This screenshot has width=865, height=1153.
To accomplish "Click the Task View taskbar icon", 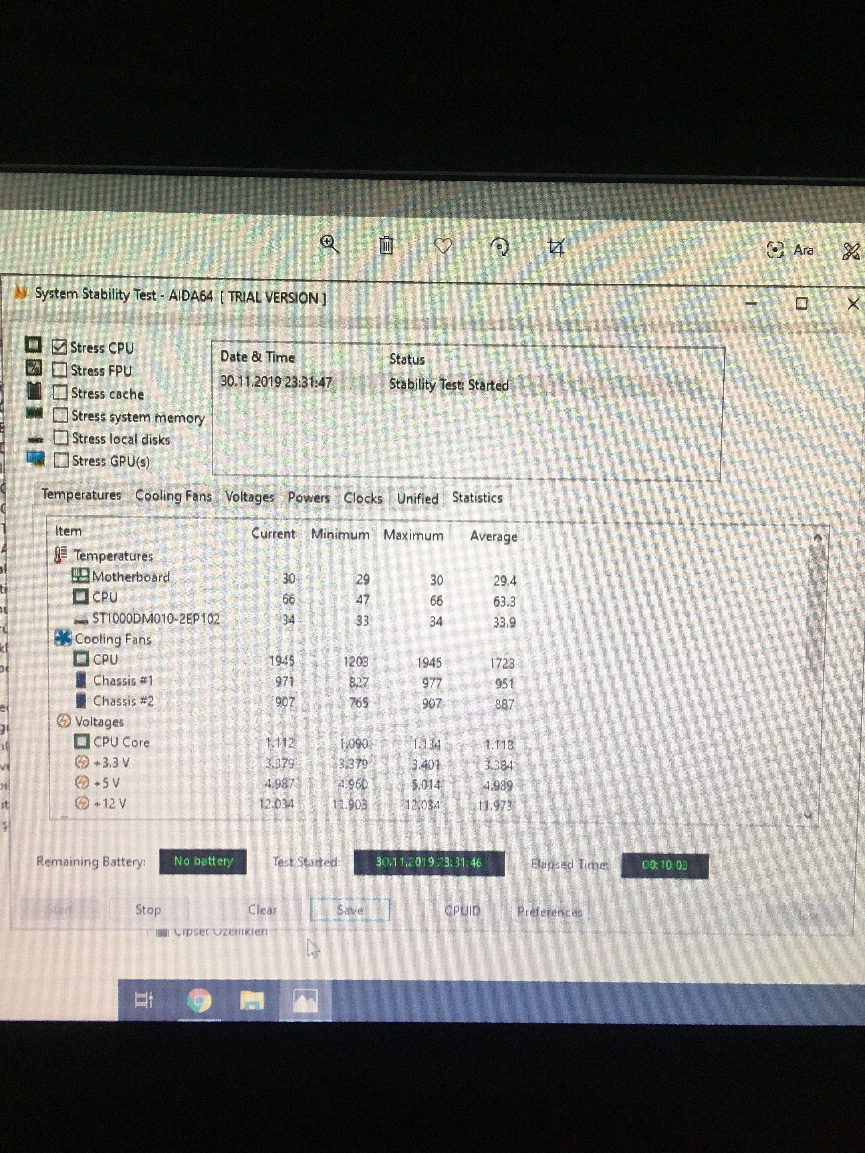I will point(143,999).
